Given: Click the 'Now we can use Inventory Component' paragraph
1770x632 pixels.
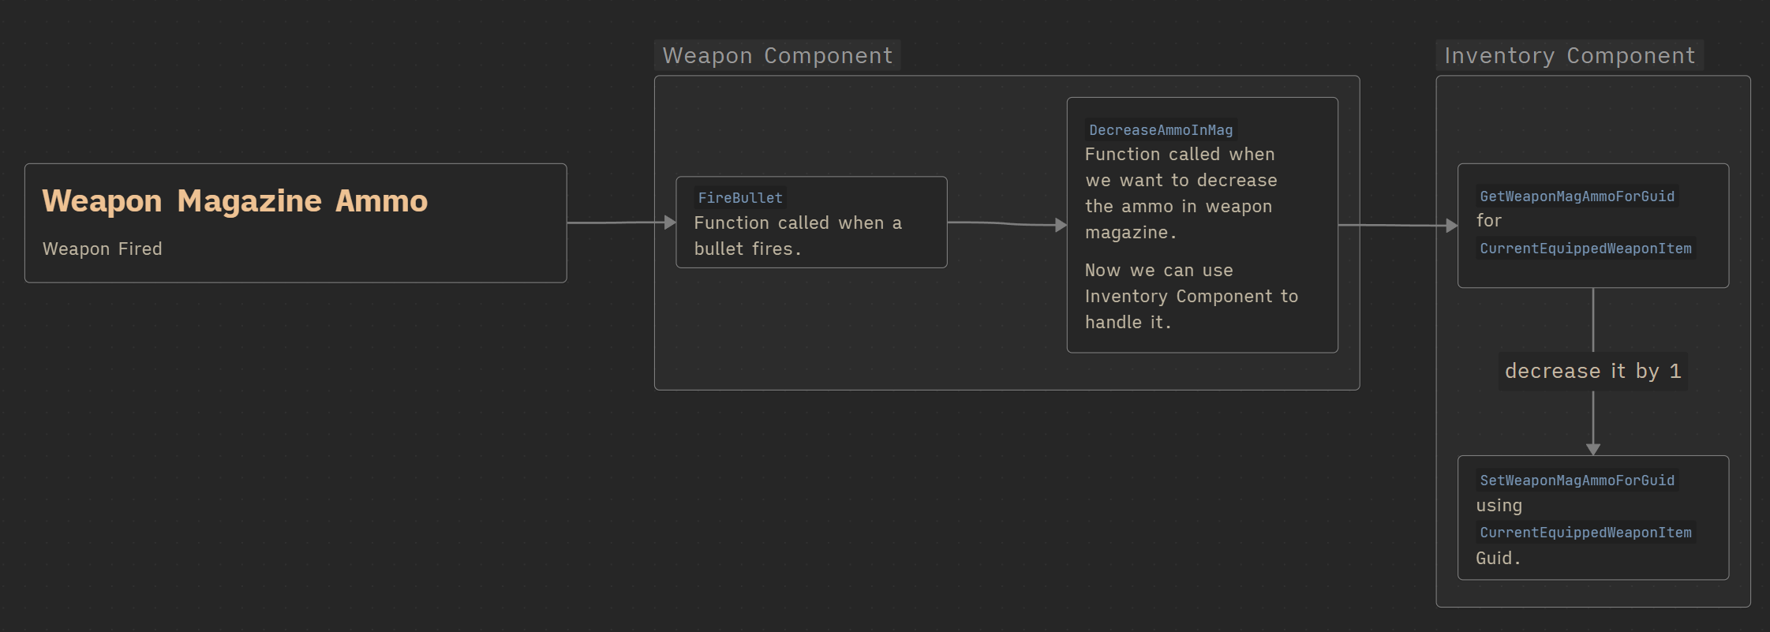Looking at the screenshot, I should (x=1191, y=296).
